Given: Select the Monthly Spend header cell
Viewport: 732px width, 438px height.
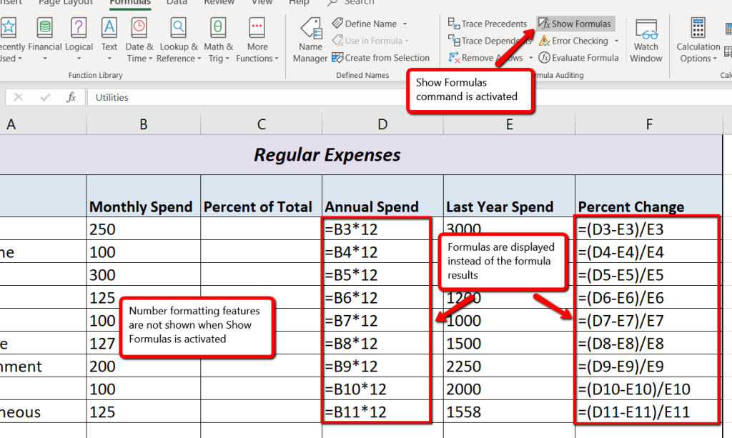Looking at the screenshot, I should 143,196.
